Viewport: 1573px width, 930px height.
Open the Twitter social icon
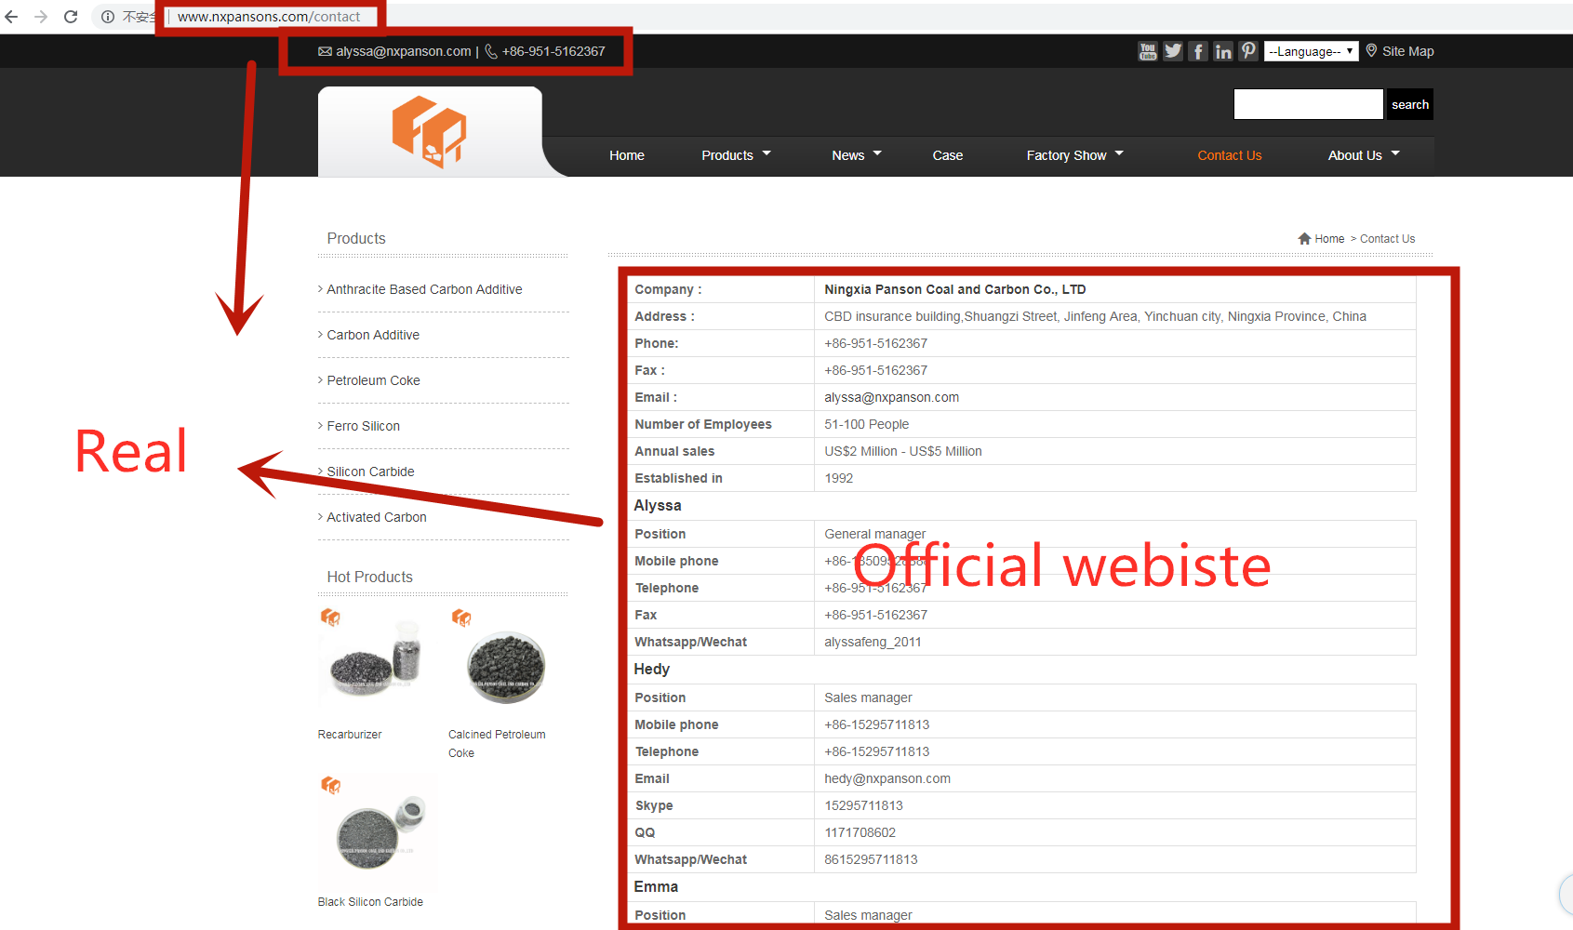(x=1173, y=51)
